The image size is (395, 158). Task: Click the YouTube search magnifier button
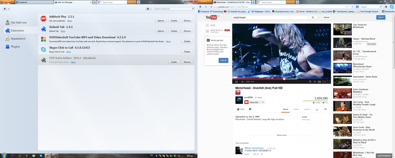[312, 17]
